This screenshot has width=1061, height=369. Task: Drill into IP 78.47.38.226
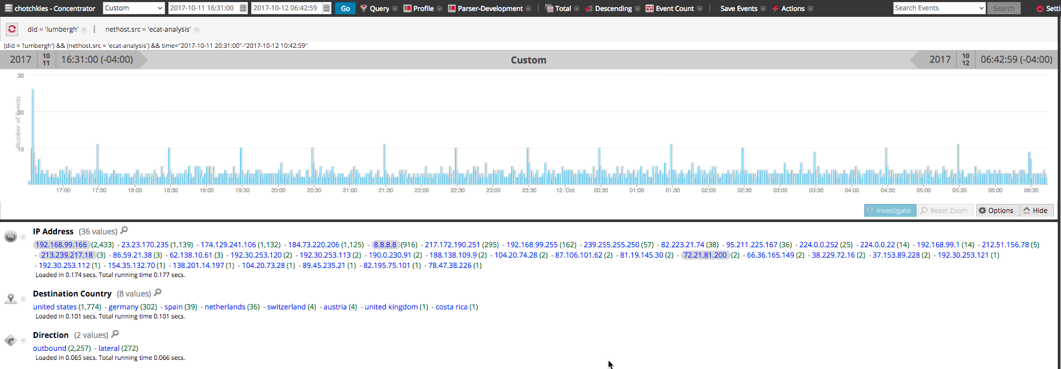(x=450, y=265)
